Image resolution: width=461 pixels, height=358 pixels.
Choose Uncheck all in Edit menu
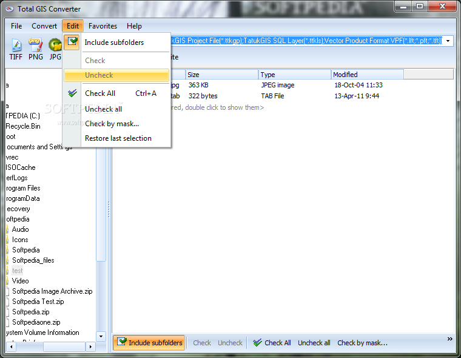116,109
